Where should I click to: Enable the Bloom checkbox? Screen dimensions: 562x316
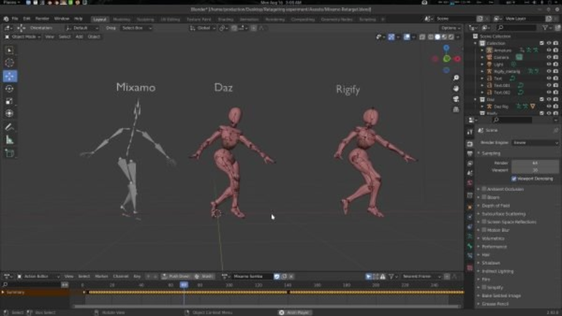coord(485,197)
